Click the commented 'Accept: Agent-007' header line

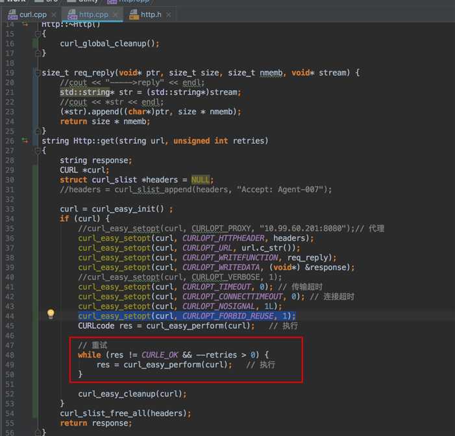click(195, 189)
